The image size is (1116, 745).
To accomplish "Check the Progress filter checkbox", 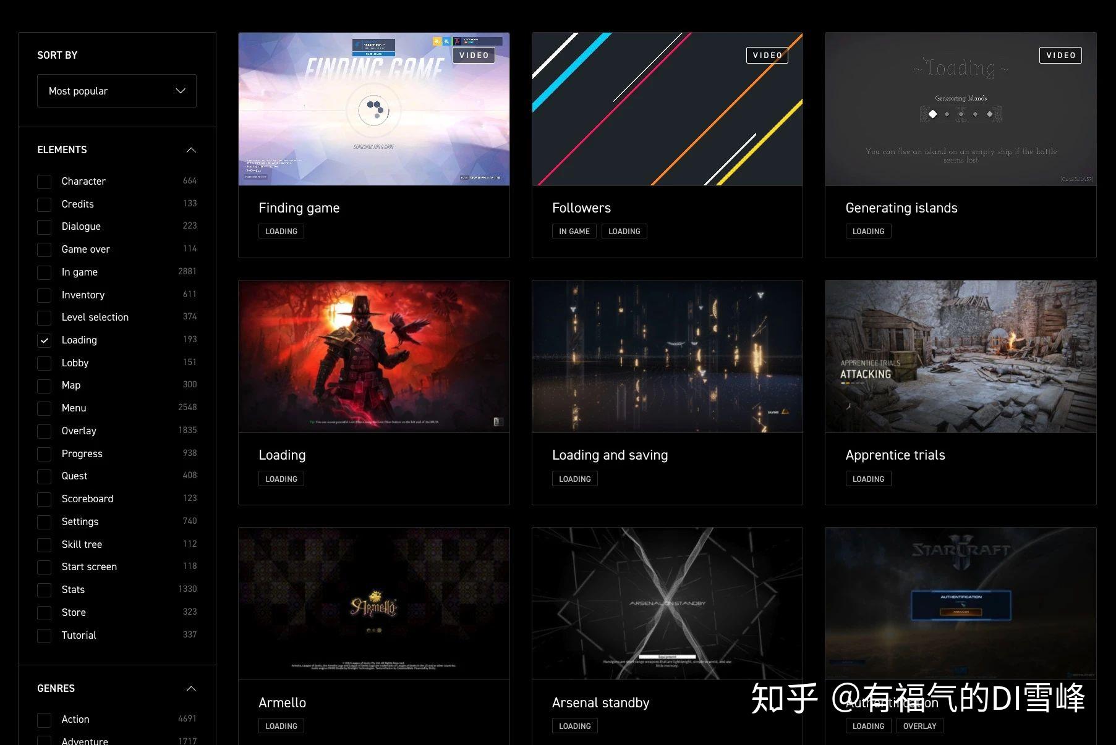I will point(44,454).
